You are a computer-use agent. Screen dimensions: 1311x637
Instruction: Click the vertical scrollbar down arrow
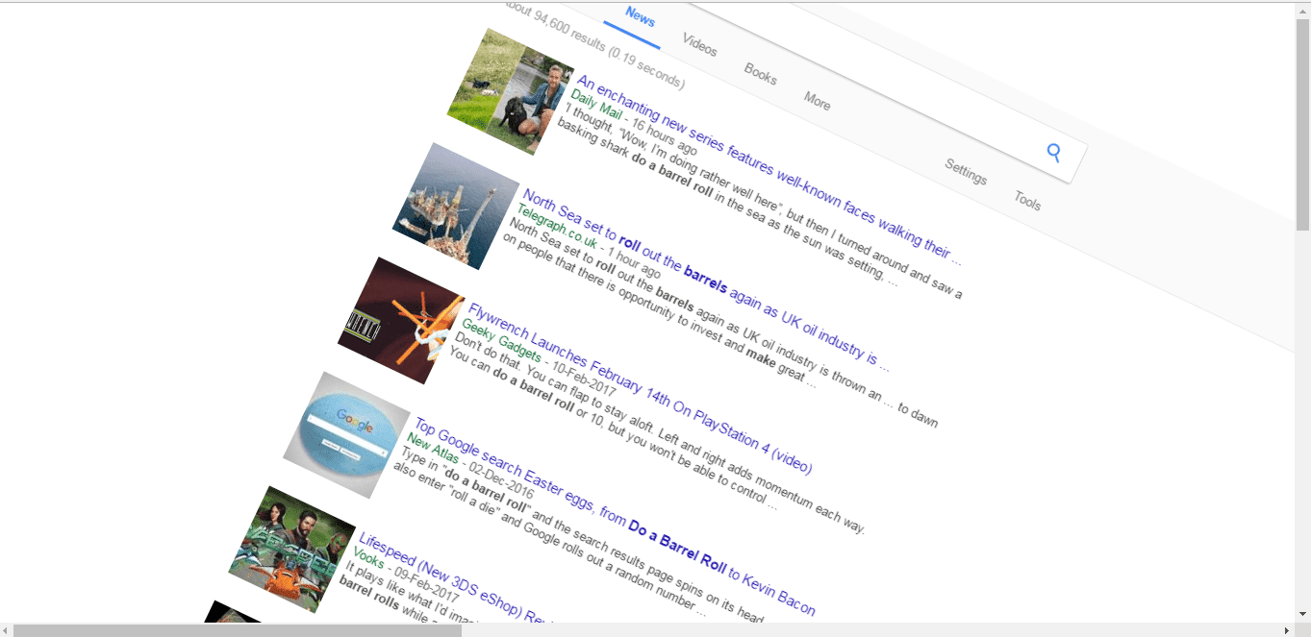point(1302,613)
